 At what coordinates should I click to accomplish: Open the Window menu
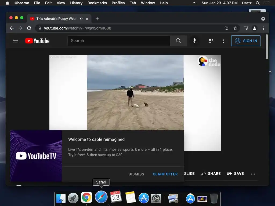click(x=148, y=3)
